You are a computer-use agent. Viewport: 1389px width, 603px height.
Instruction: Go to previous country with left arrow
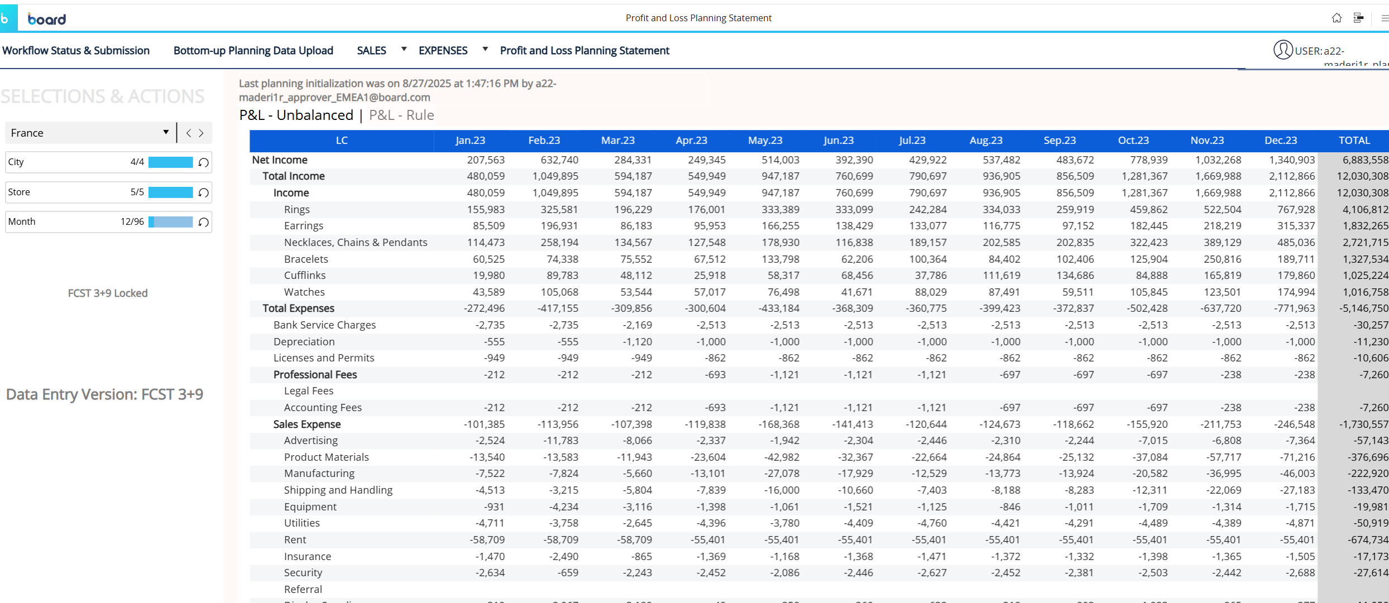point(189,133)
